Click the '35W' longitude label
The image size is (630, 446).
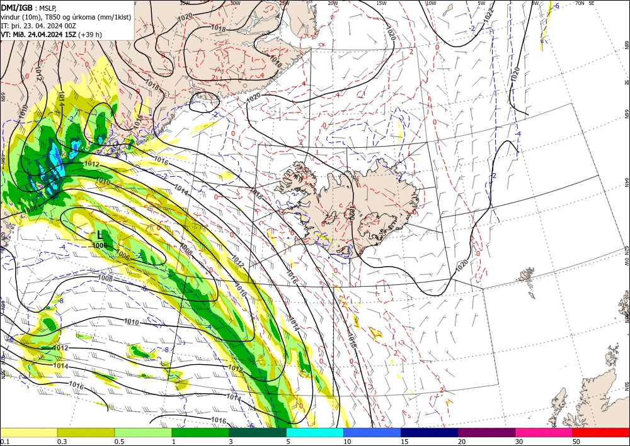185,3
